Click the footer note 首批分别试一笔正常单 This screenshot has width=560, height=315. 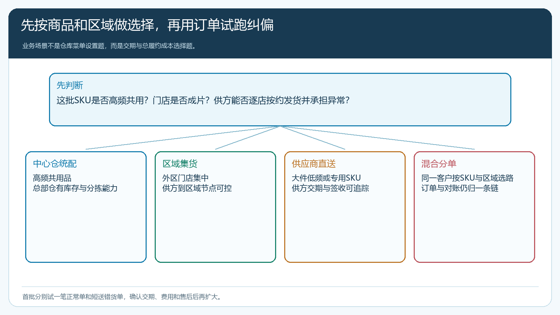click(x=54, y=297)
